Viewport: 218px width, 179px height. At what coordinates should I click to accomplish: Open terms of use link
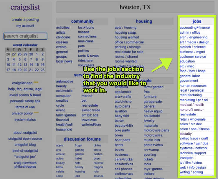coord(25,107)
